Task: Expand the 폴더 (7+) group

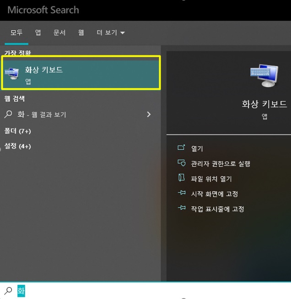Action: [17, 131]
